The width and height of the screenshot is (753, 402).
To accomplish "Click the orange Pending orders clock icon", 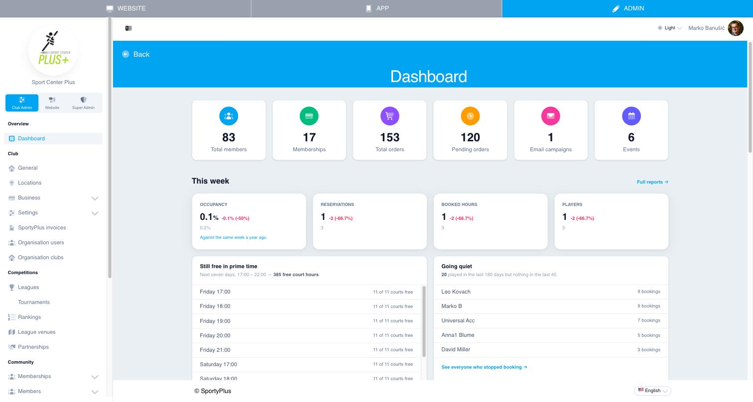I will [470, 116].
